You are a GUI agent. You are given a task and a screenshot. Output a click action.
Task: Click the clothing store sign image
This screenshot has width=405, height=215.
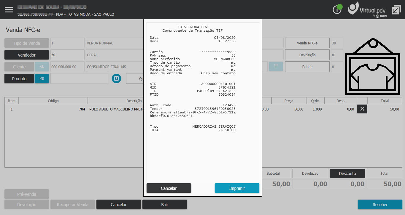[x=373, y=66]
